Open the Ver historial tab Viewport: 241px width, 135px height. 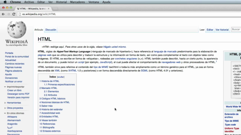(x=222, y=30)
